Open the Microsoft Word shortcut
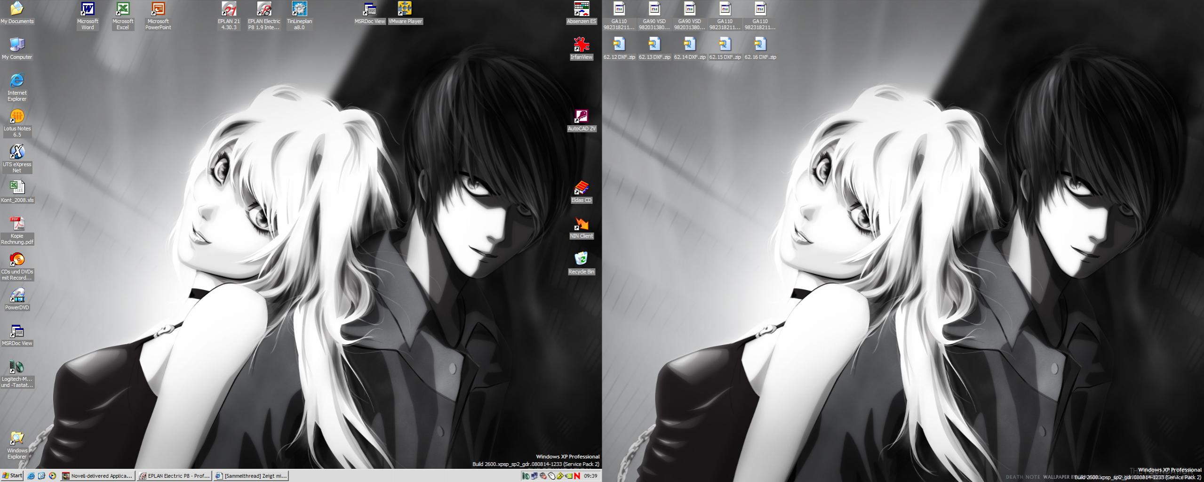The width and height of the screenshot is (1204, 482). [88, 16]
